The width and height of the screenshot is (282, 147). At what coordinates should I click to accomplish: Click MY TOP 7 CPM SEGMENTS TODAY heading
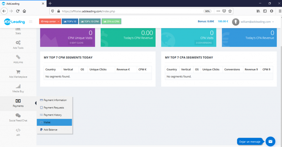pos(68,57)
